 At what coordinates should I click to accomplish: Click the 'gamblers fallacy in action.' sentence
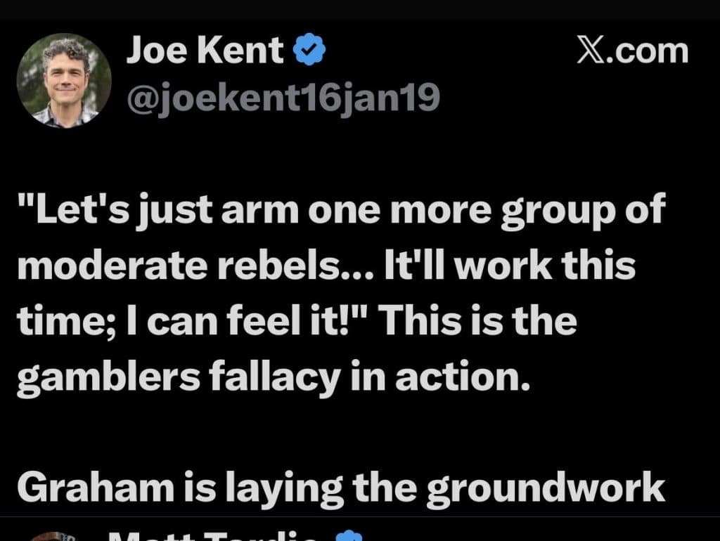tap(274, 377)
